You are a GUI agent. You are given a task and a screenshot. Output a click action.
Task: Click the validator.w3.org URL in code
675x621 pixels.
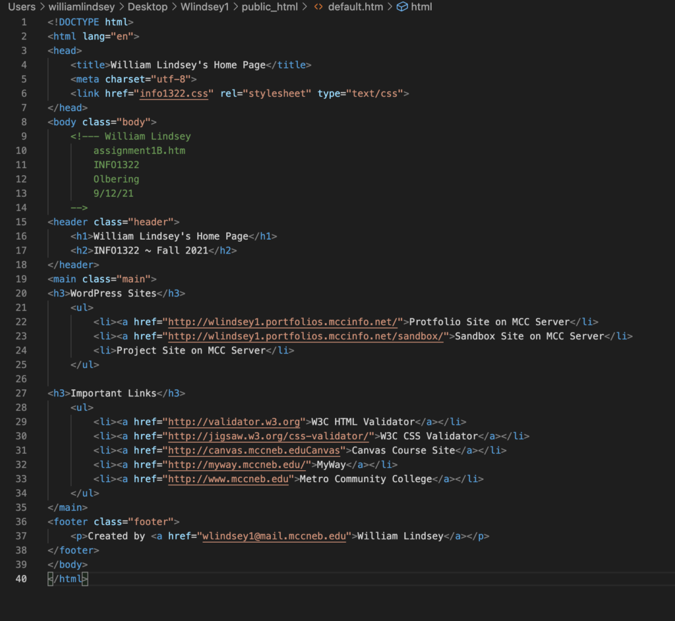click(235, 421)
